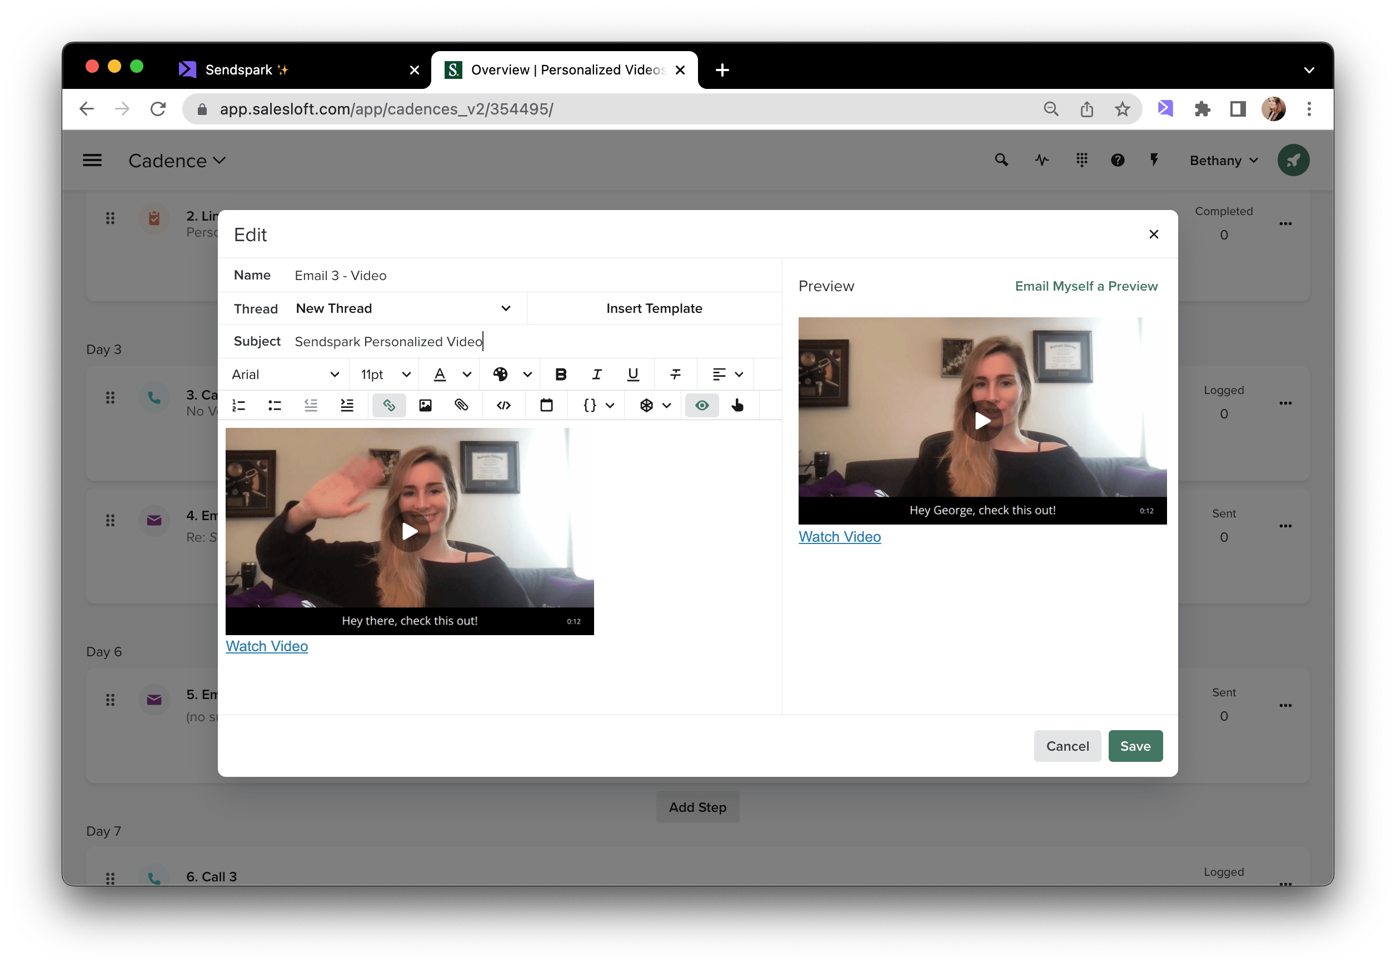Click the green Save button

point(1135,746)
